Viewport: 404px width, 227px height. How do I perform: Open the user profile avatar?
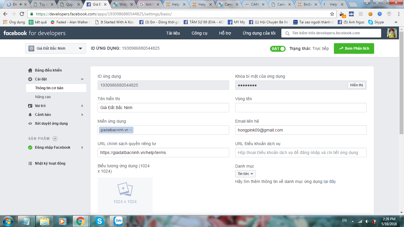[x=392, y=33]
